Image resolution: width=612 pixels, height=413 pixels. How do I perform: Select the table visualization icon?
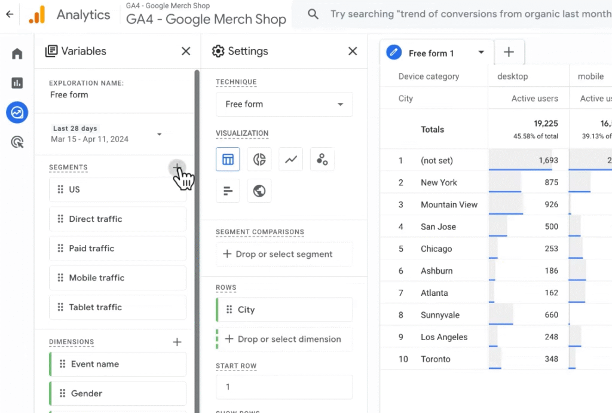coord(228,159)
